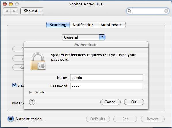Go back with the left arrow button

[x=7, y=11]
